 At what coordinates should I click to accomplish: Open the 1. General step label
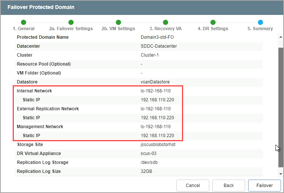tap(24, 29)
